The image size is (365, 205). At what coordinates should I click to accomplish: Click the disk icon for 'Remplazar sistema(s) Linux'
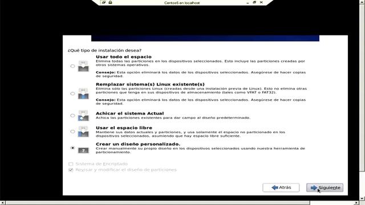[x=83, y=93]
